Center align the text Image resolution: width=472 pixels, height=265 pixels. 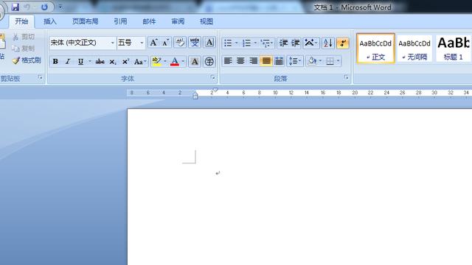[240, 61]
